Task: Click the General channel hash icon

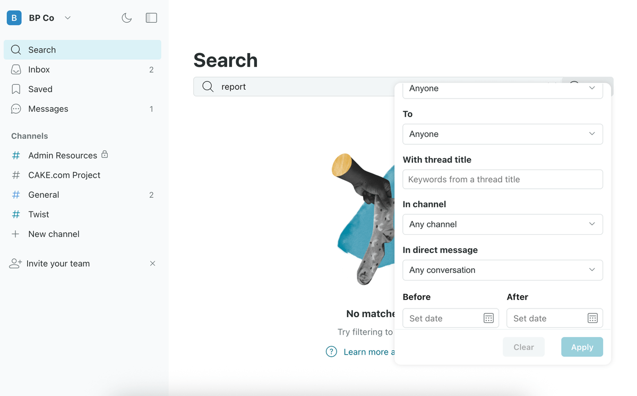Action: (x=16, y=195)
